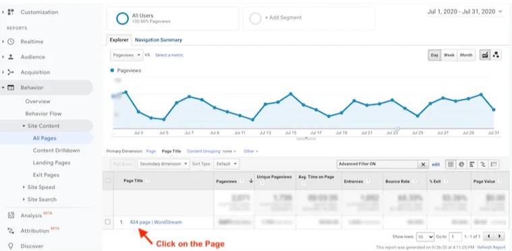Click Refresh Report link
This screenshot has width=512, height=251.
click(491, 248)
